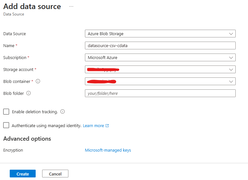Click the ellipsis icon beside Add data source
The image size is (248, 180).
point(71,6)
